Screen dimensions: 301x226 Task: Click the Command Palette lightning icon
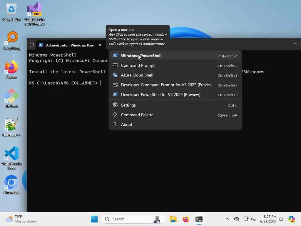point(115,114)
